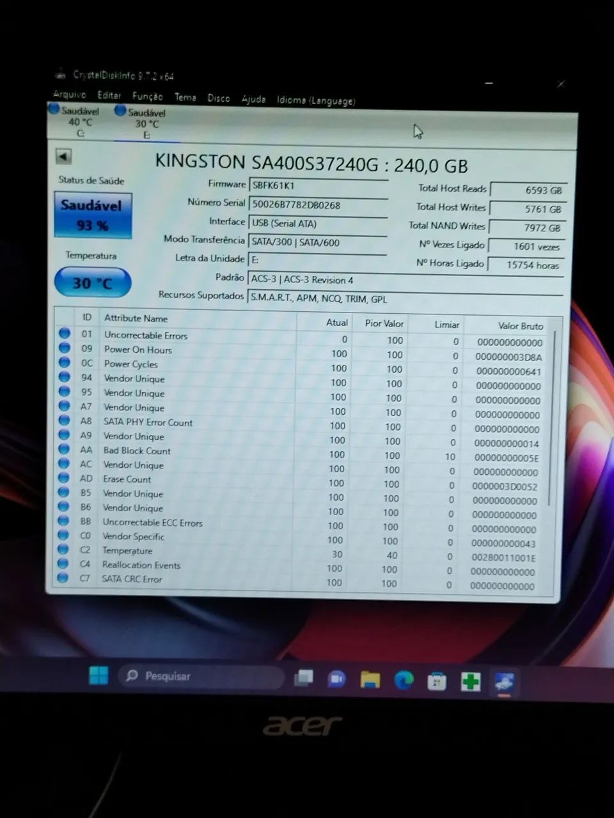The width and height of the screenshot is (614, 818).
Task: Select raw value 00000003D8A
Action: pyautogui.click(x=508, y=357)
